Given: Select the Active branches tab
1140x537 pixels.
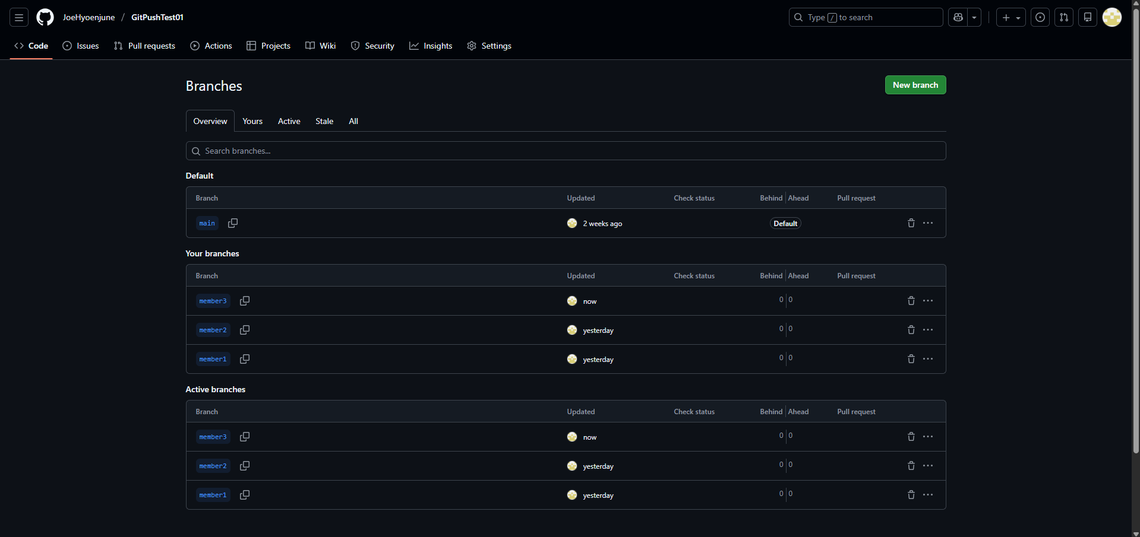Looking at the screenshot, I should click(289, 121).
